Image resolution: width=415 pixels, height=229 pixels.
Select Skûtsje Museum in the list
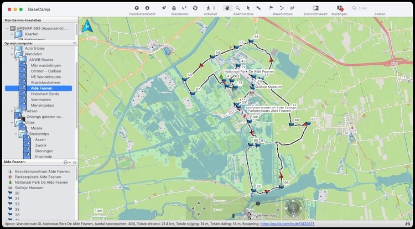click(29, 188)
